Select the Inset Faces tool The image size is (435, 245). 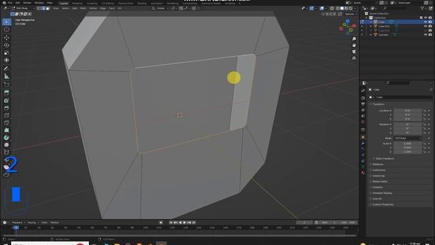(x=6, y=100)
